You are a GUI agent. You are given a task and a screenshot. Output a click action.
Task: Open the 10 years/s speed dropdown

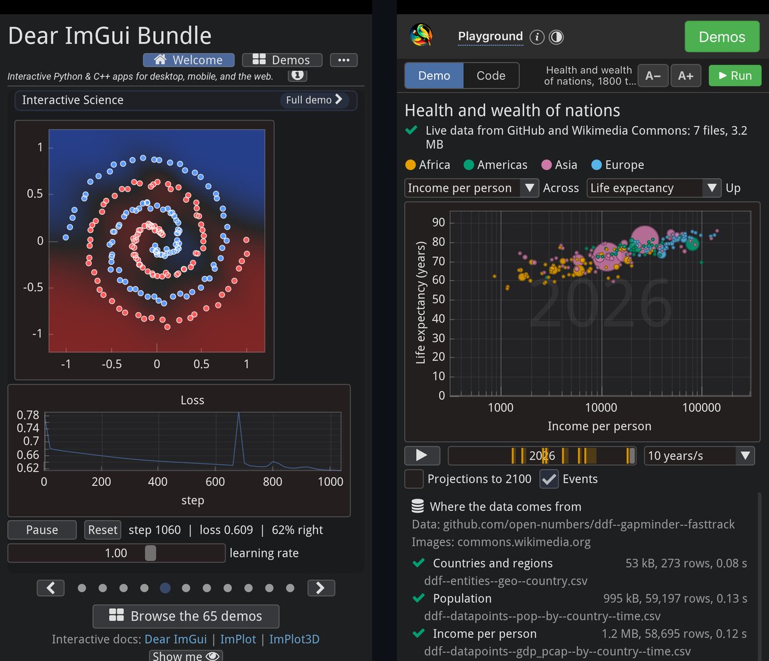pyautogui.click(x=700, y=456)
